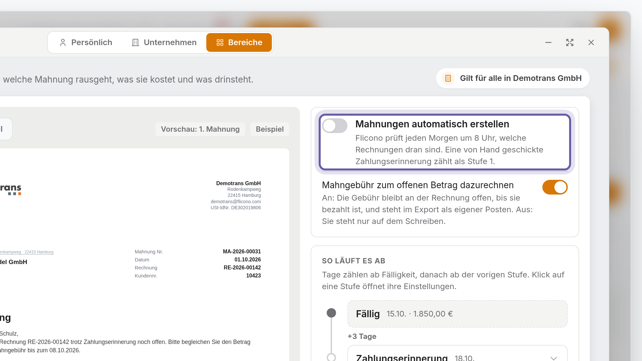
Task: Open the Zahlungserinnerung stage row
Action: click(457, 354)
